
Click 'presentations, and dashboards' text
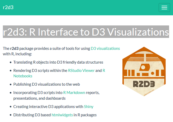[x=39, y=98]
